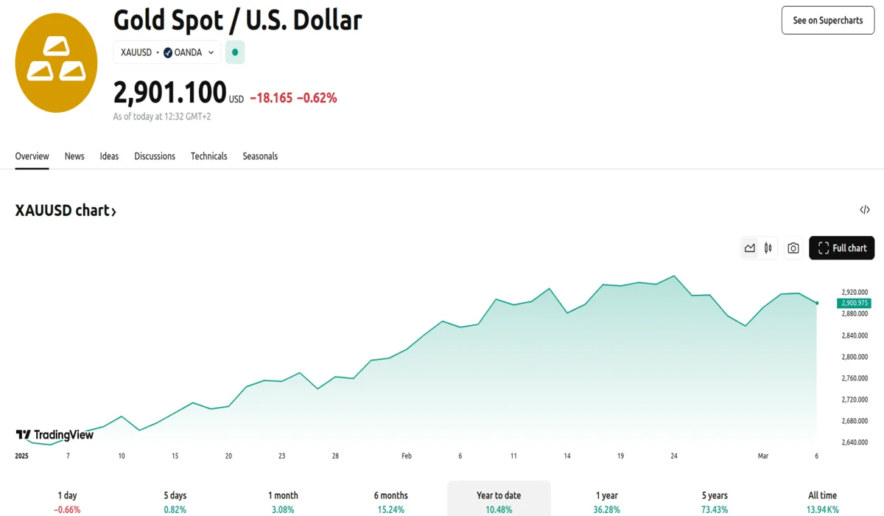Open the embed code widget icon

[x=865, y=210]
